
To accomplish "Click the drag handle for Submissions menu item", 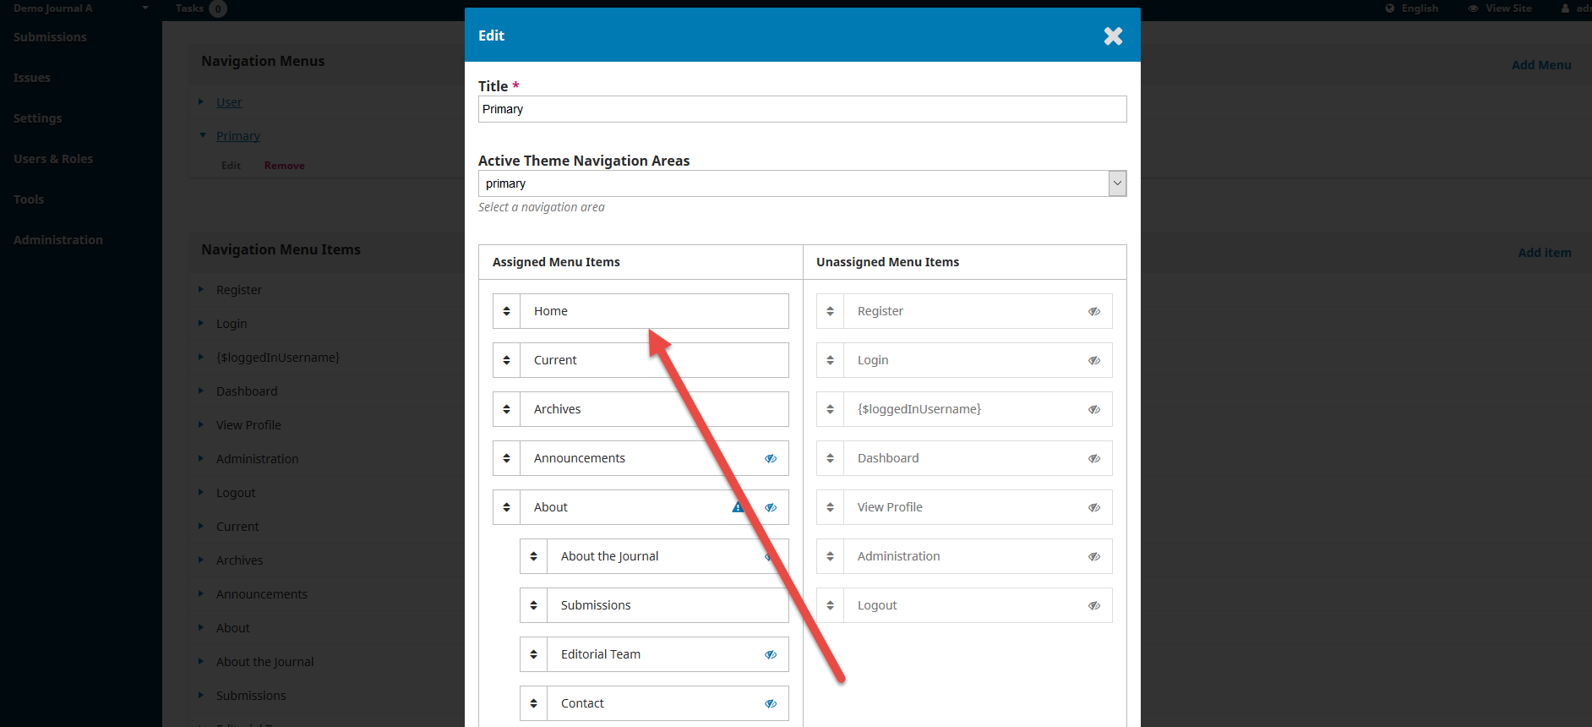I will click(x=534, y=605).
